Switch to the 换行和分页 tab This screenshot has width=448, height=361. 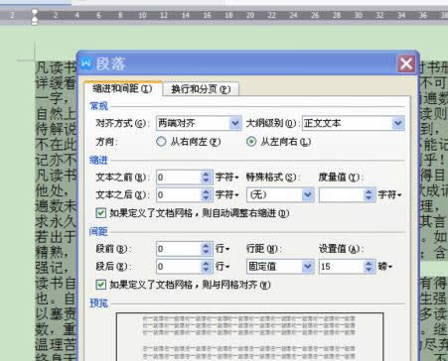click(x=201, y=89)
